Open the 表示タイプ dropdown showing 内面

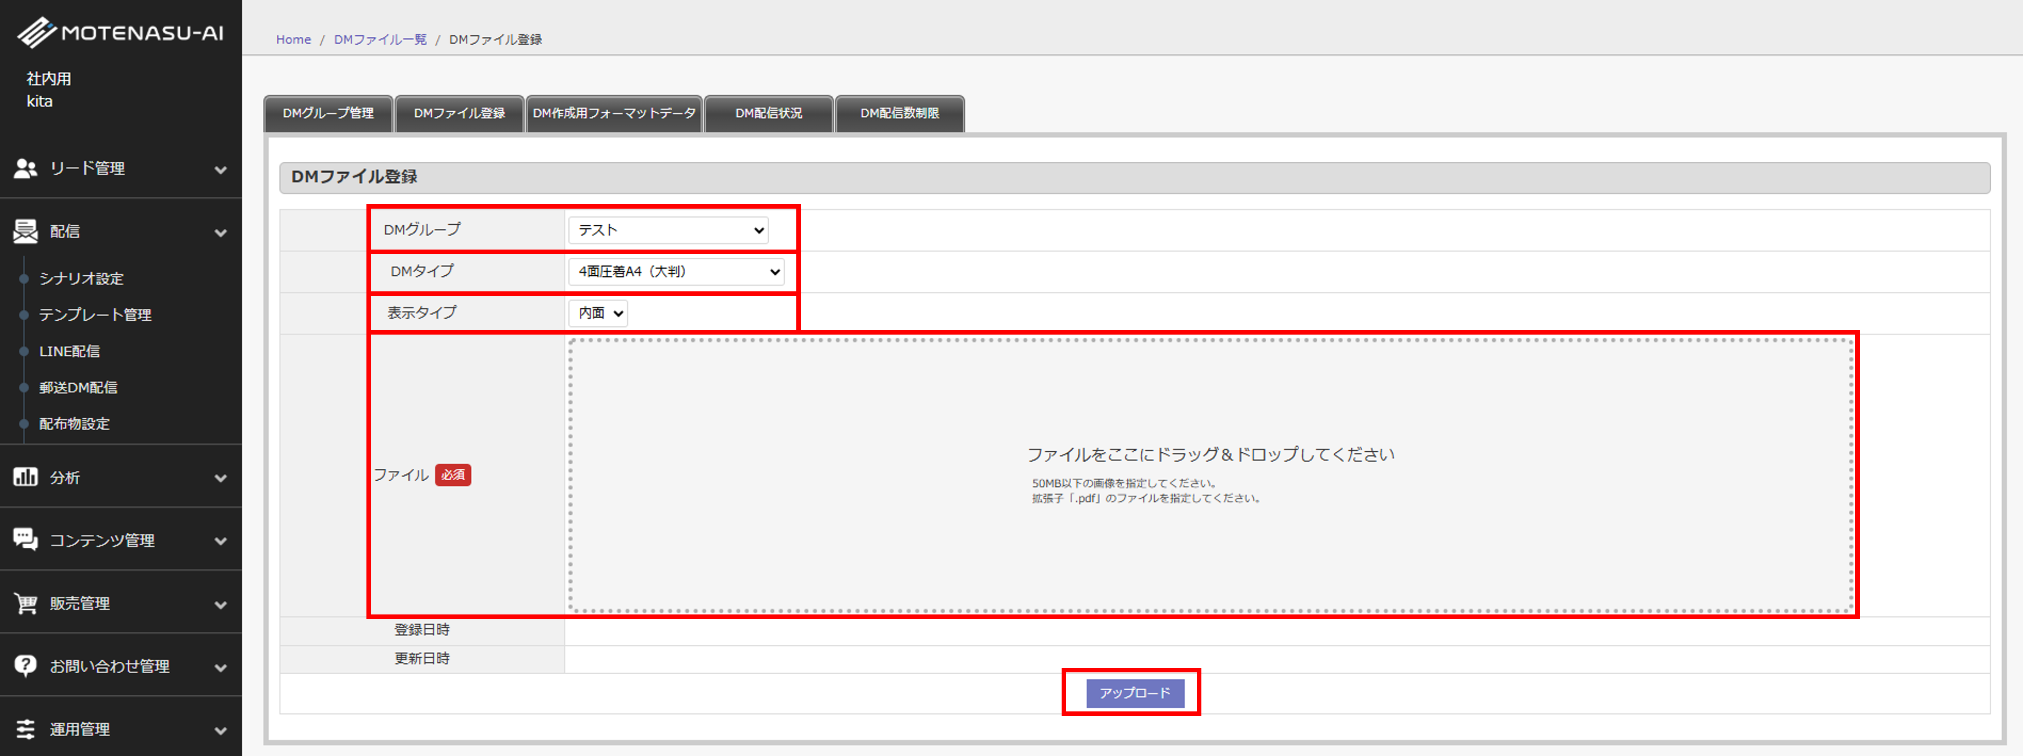click(599, 313)
